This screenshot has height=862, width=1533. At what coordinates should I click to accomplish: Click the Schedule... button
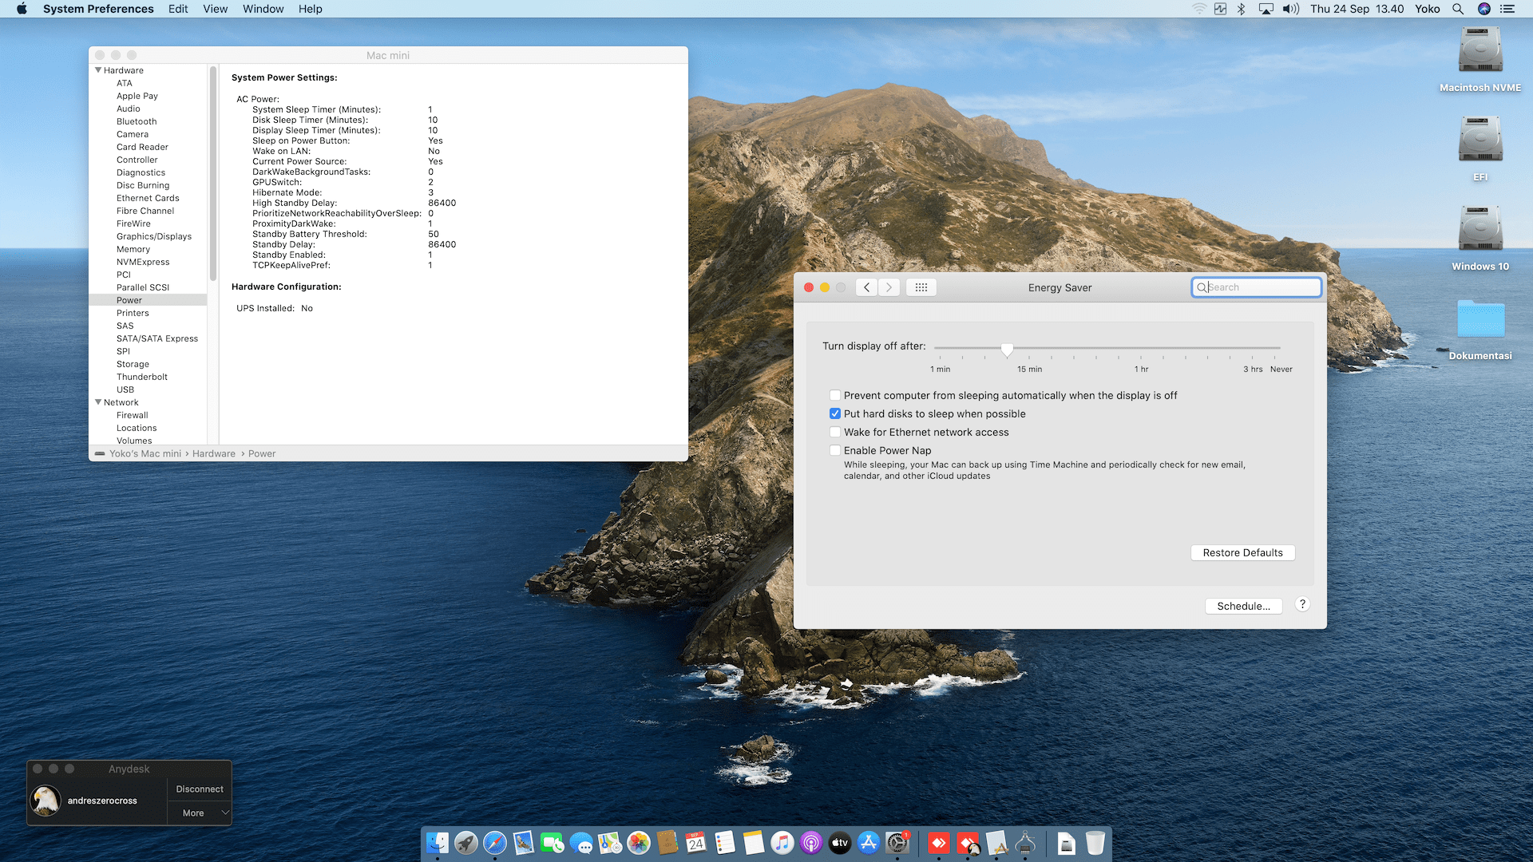(x=1243, y=607)
